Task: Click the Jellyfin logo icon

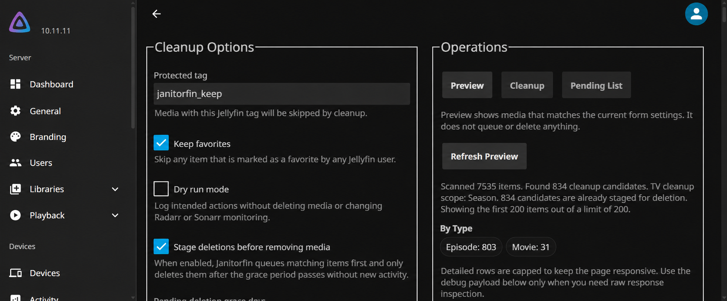Action: tap(20, 22)
